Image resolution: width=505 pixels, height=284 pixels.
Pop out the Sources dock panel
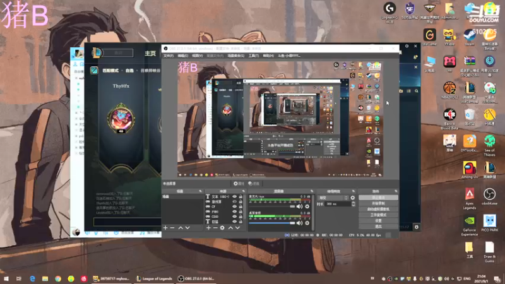[x=244, y=191]
